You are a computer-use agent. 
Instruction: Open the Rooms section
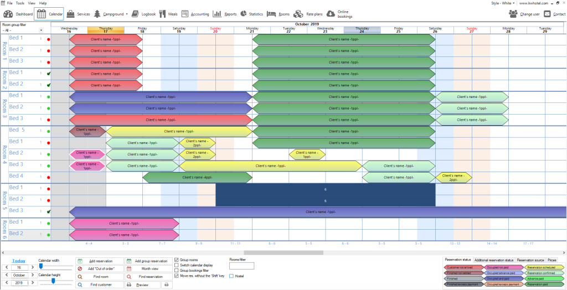[278, 14]
